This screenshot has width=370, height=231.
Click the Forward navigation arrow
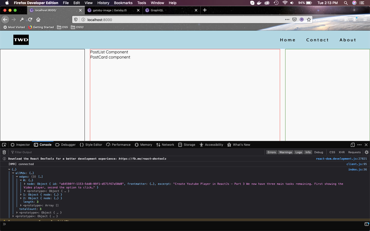pyautogui.click(x=14, y=20)
